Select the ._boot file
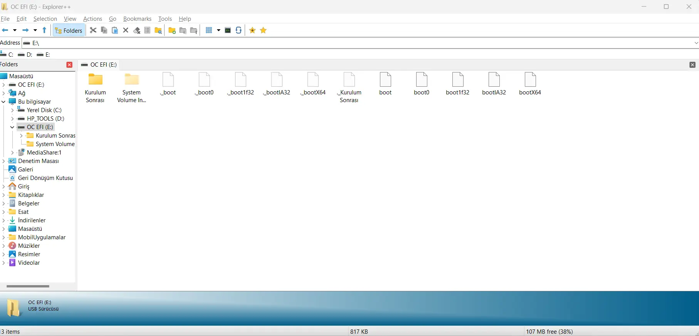This screenshot has width=699, height=336. (x=168, y=84)
